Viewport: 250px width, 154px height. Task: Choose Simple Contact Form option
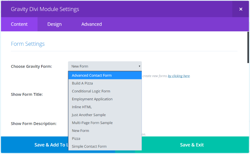pyautogui.click(x=89, y=146)
